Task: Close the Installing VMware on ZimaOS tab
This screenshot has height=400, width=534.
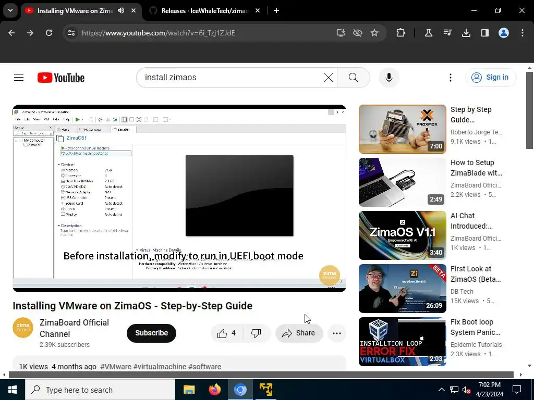Action: [x=133, y=10]
